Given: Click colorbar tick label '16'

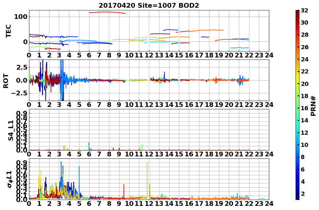Looking at the screenshot, I should pos(304,108).
